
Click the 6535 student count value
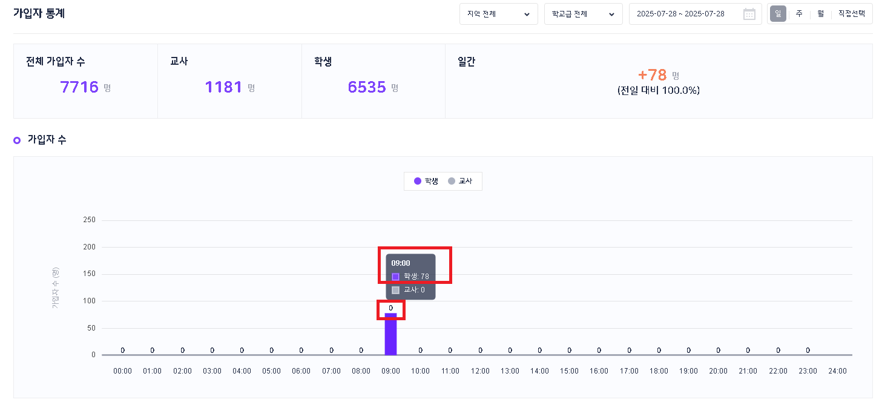[x=367, y=87]
